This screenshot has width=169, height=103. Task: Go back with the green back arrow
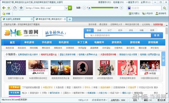[4, 8]
